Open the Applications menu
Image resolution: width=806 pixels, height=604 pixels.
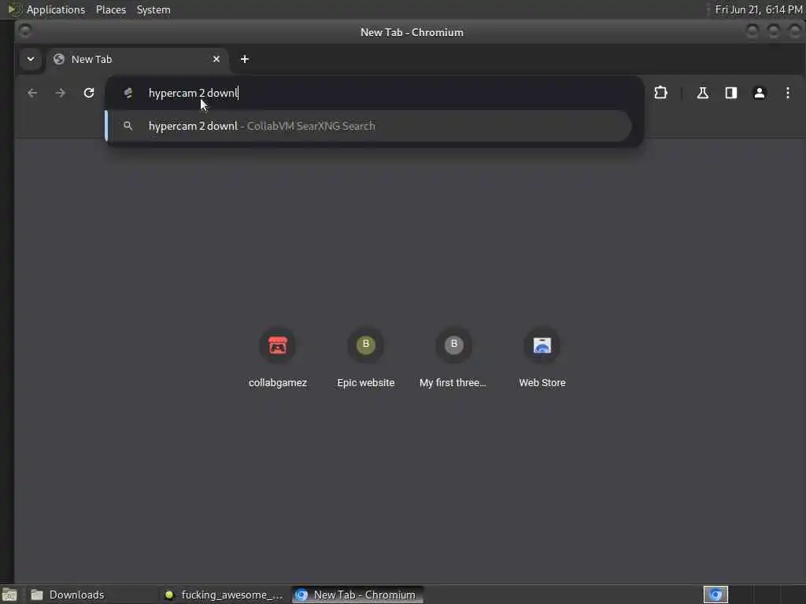click(x=56, y=9)
